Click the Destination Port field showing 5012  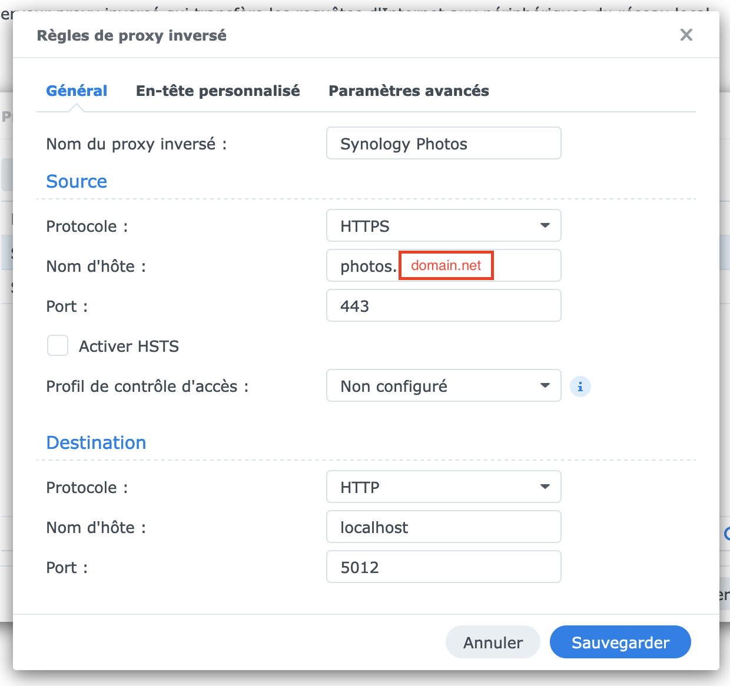443,567
